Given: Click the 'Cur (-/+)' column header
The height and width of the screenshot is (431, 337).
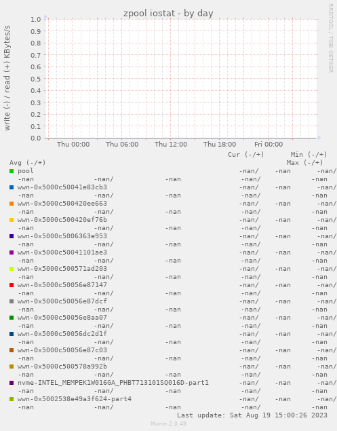Looking at the screenshot, I should coord(246,155).
